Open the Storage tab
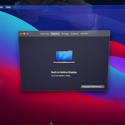The height and width of the screenshot is (125, 125). click(x=65, y=34)
